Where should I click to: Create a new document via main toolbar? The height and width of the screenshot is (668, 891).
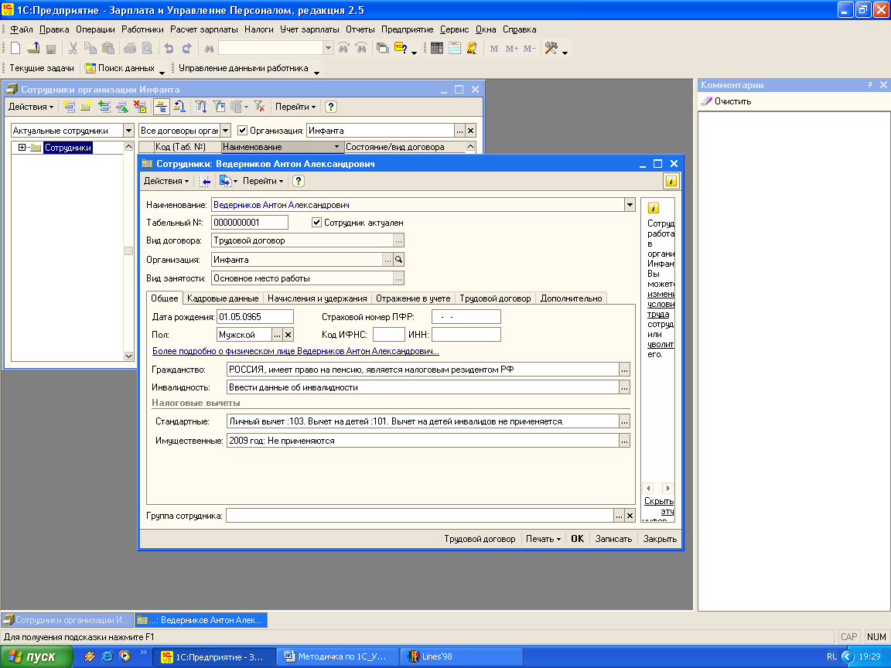pos(16,48)
